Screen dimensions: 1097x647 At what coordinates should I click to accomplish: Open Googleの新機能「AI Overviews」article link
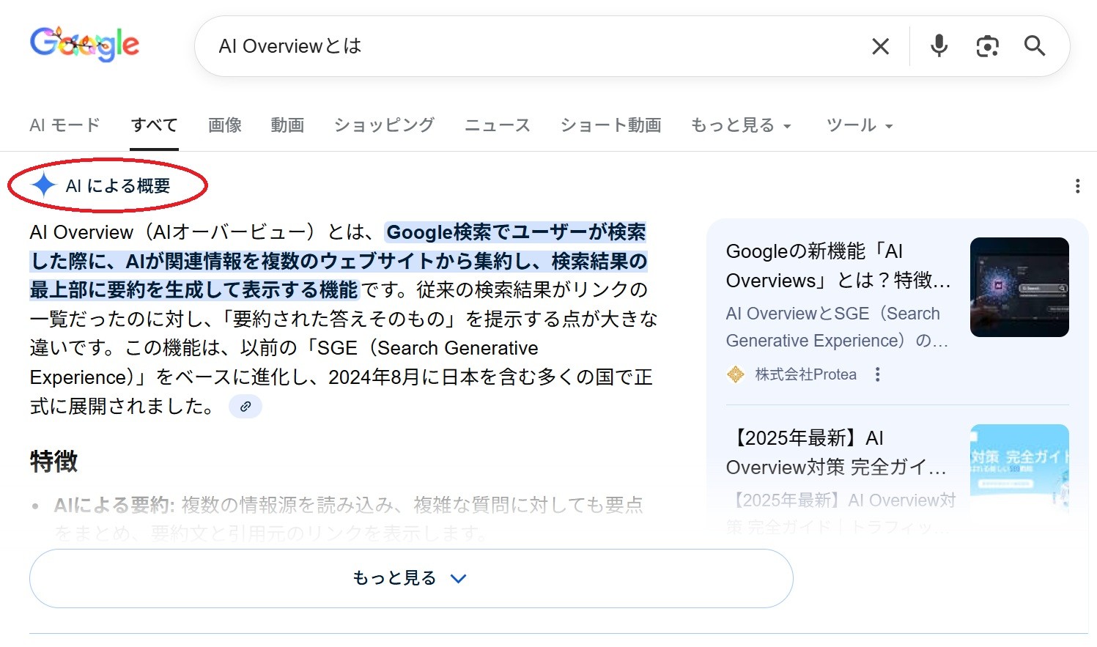838,266
